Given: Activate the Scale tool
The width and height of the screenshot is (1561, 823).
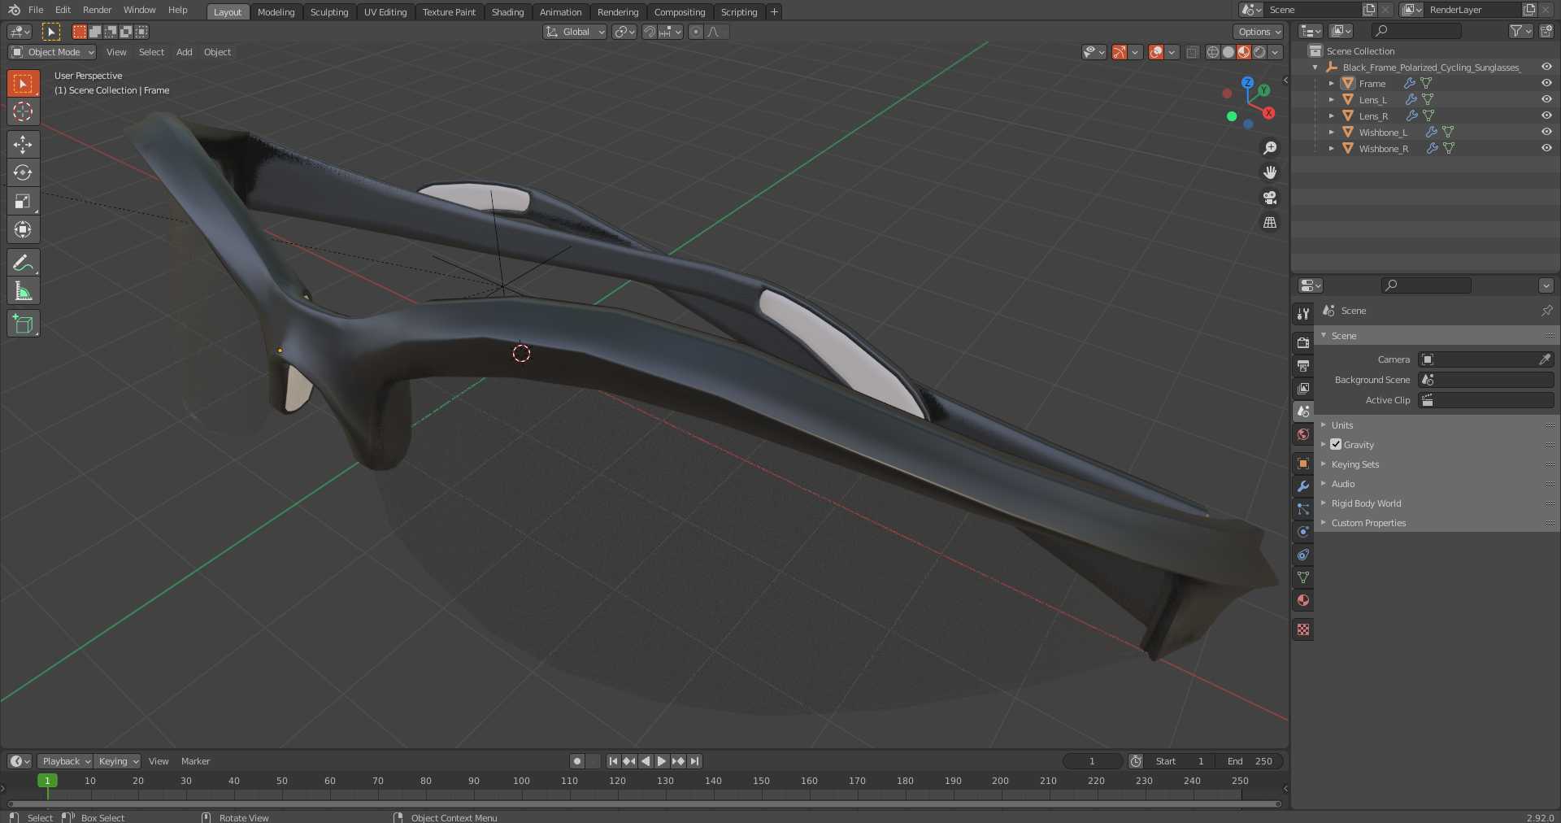Looking at the screenshot, I should tap(23, 201).
